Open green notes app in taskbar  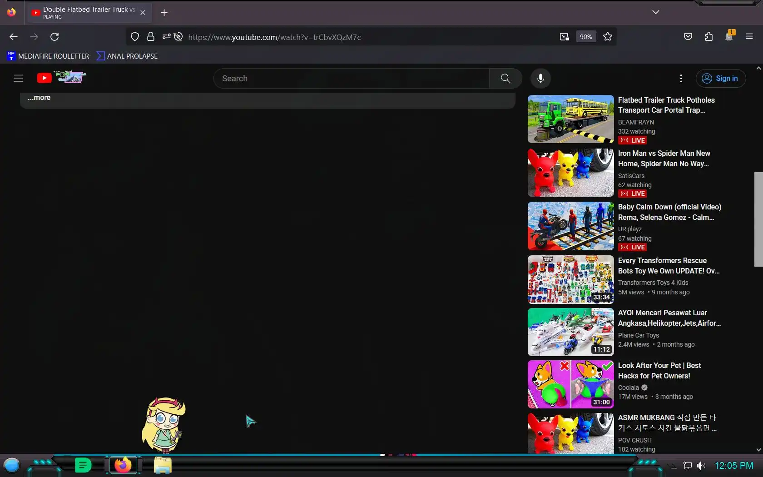pyautogui.click(x=83, y=465)
